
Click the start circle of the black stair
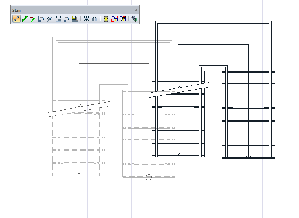point(248,158)
